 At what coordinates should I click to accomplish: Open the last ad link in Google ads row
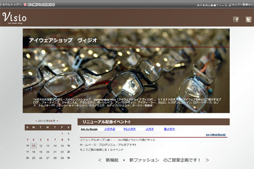tap(169, 129)
